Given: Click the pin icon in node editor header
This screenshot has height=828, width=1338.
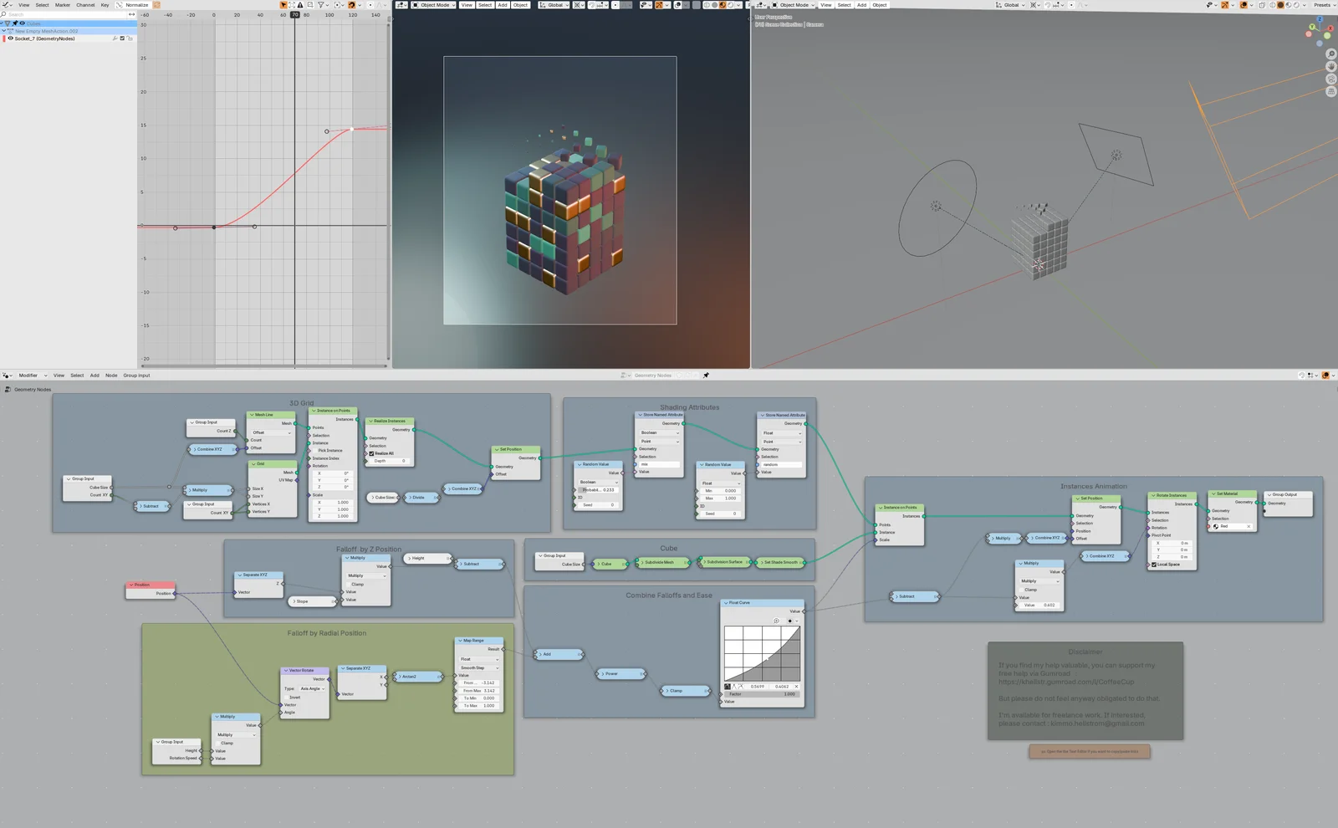Looking at the screenshot, I should click(x=706, y=376).
